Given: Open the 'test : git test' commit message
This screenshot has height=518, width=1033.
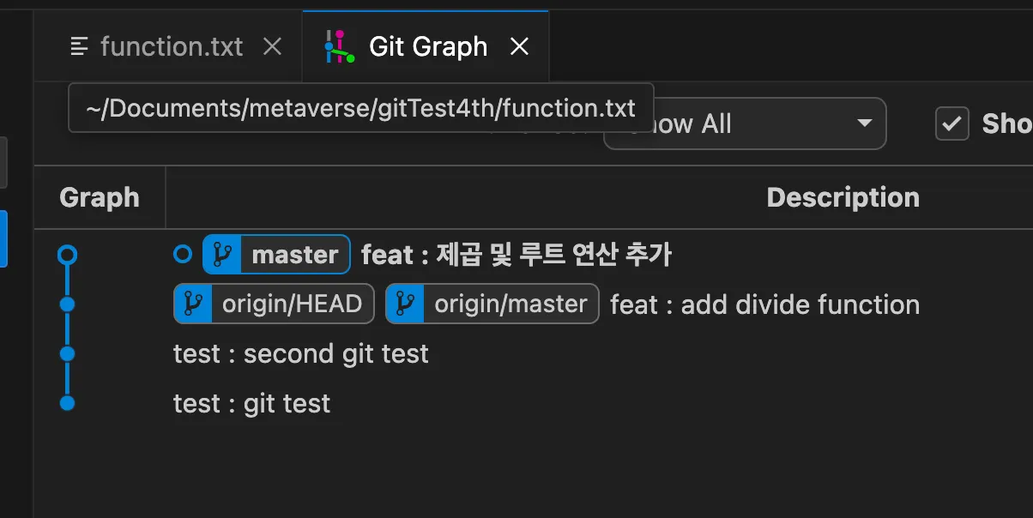Looking at the screenshot, I should click(251, 403).
